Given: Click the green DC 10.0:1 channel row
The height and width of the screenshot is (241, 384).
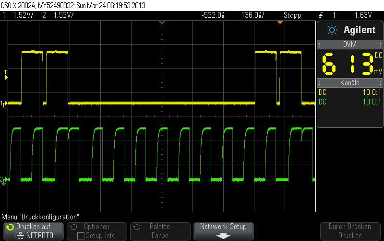Looking at the screenshot, I should click(x=350, y=102).
